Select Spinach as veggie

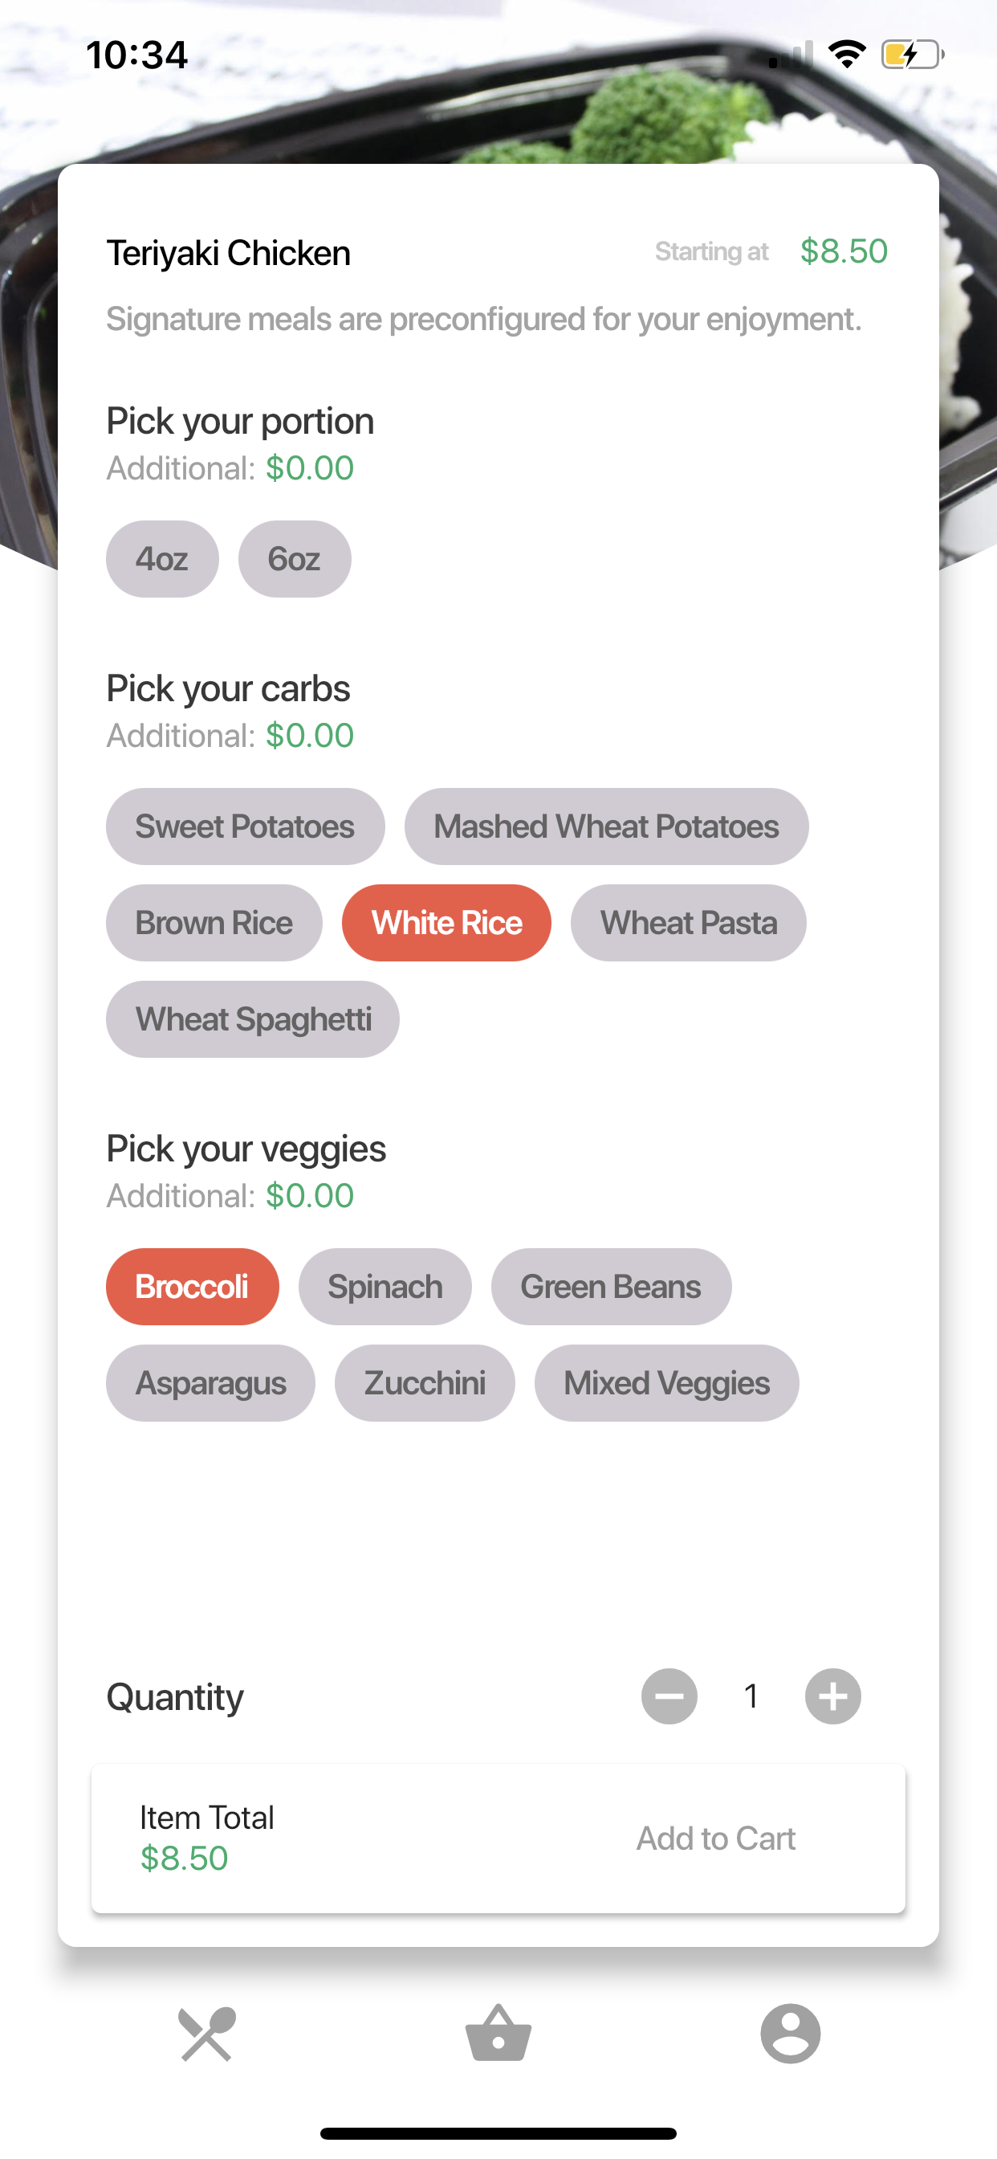[385, 1287]
